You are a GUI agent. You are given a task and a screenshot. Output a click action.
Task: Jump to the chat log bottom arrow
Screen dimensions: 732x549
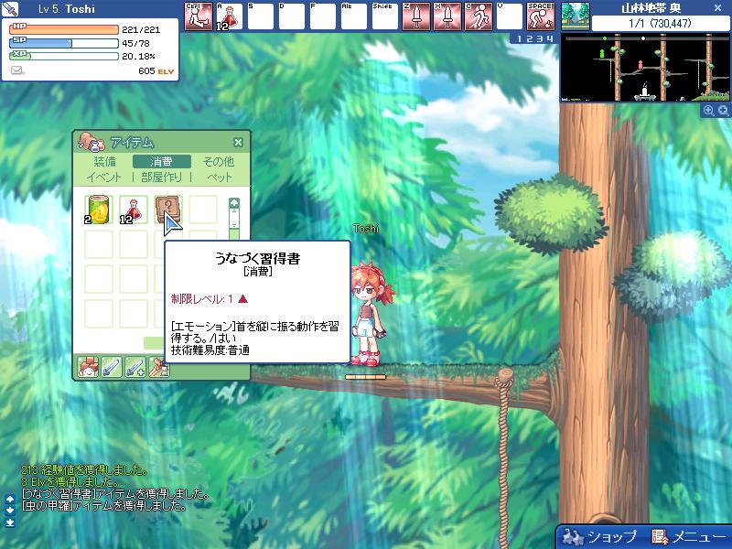point(10,522)
